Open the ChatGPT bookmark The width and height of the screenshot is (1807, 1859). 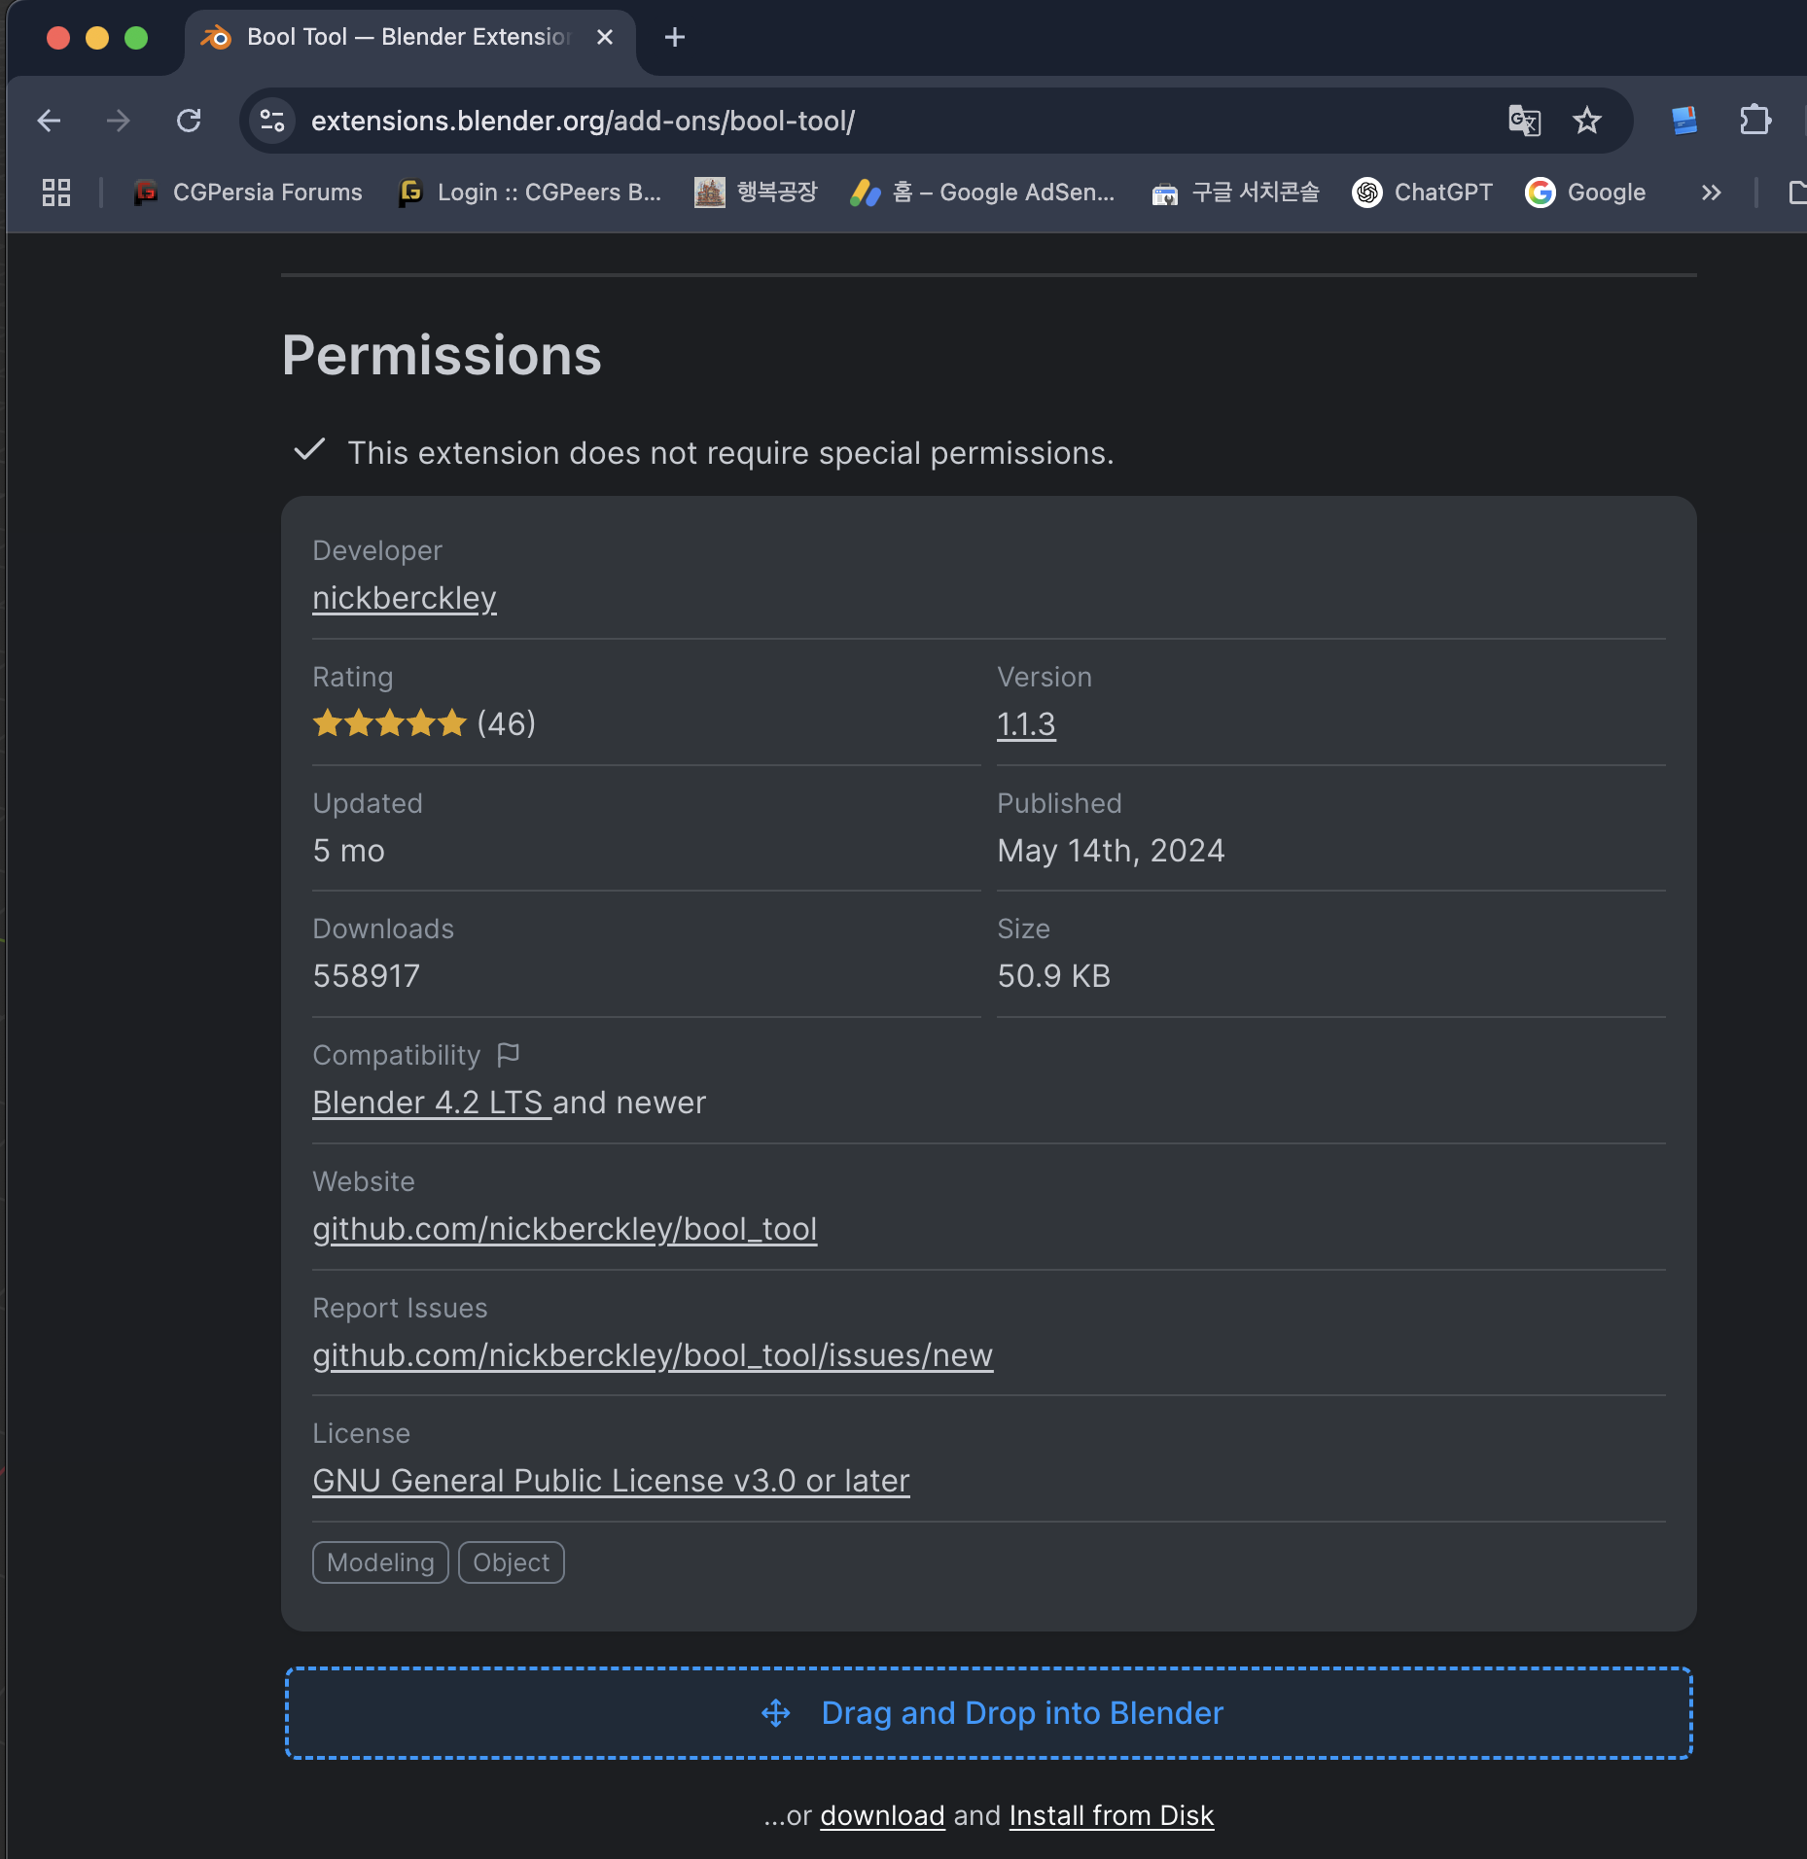(x=1423, y=193)
